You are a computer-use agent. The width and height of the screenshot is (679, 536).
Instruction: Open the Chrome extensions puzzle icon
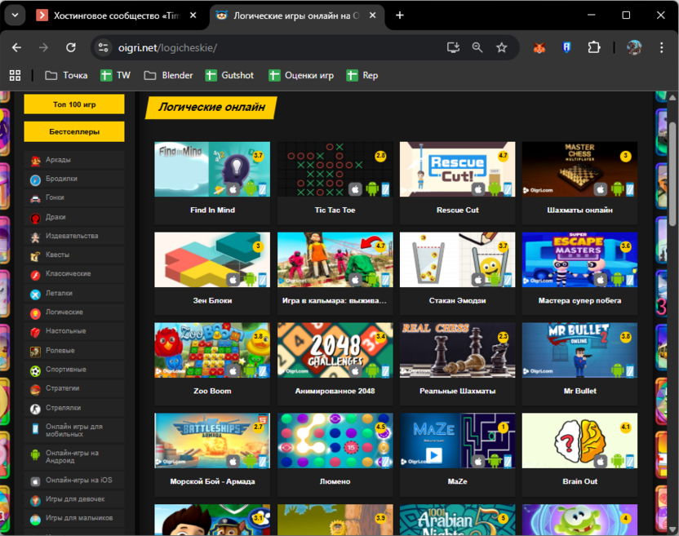click(x=593, y=48)
